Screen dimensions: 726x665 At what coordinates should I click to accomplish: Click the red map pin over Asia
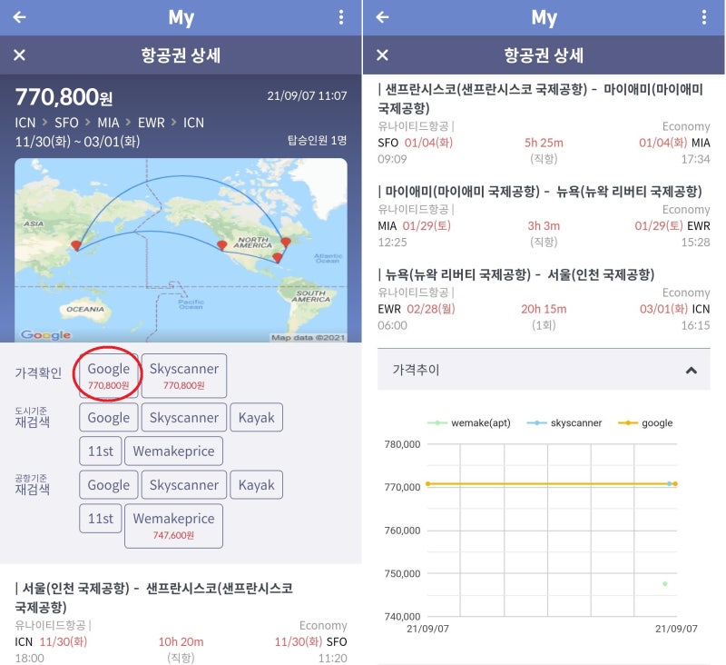[x=75, y=243]
